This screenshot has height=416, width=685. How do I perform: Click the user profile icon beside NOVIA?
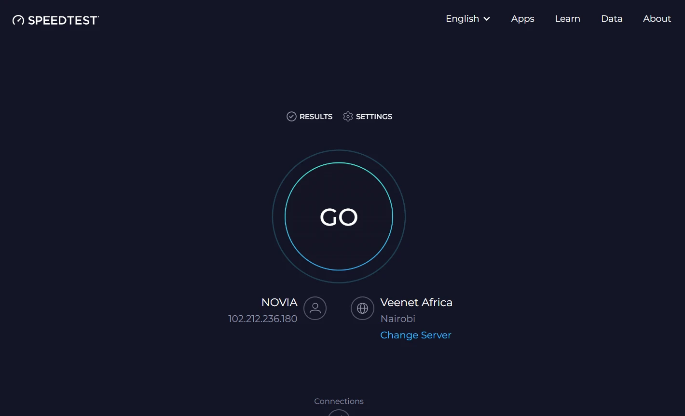click(x=315, y=309)
